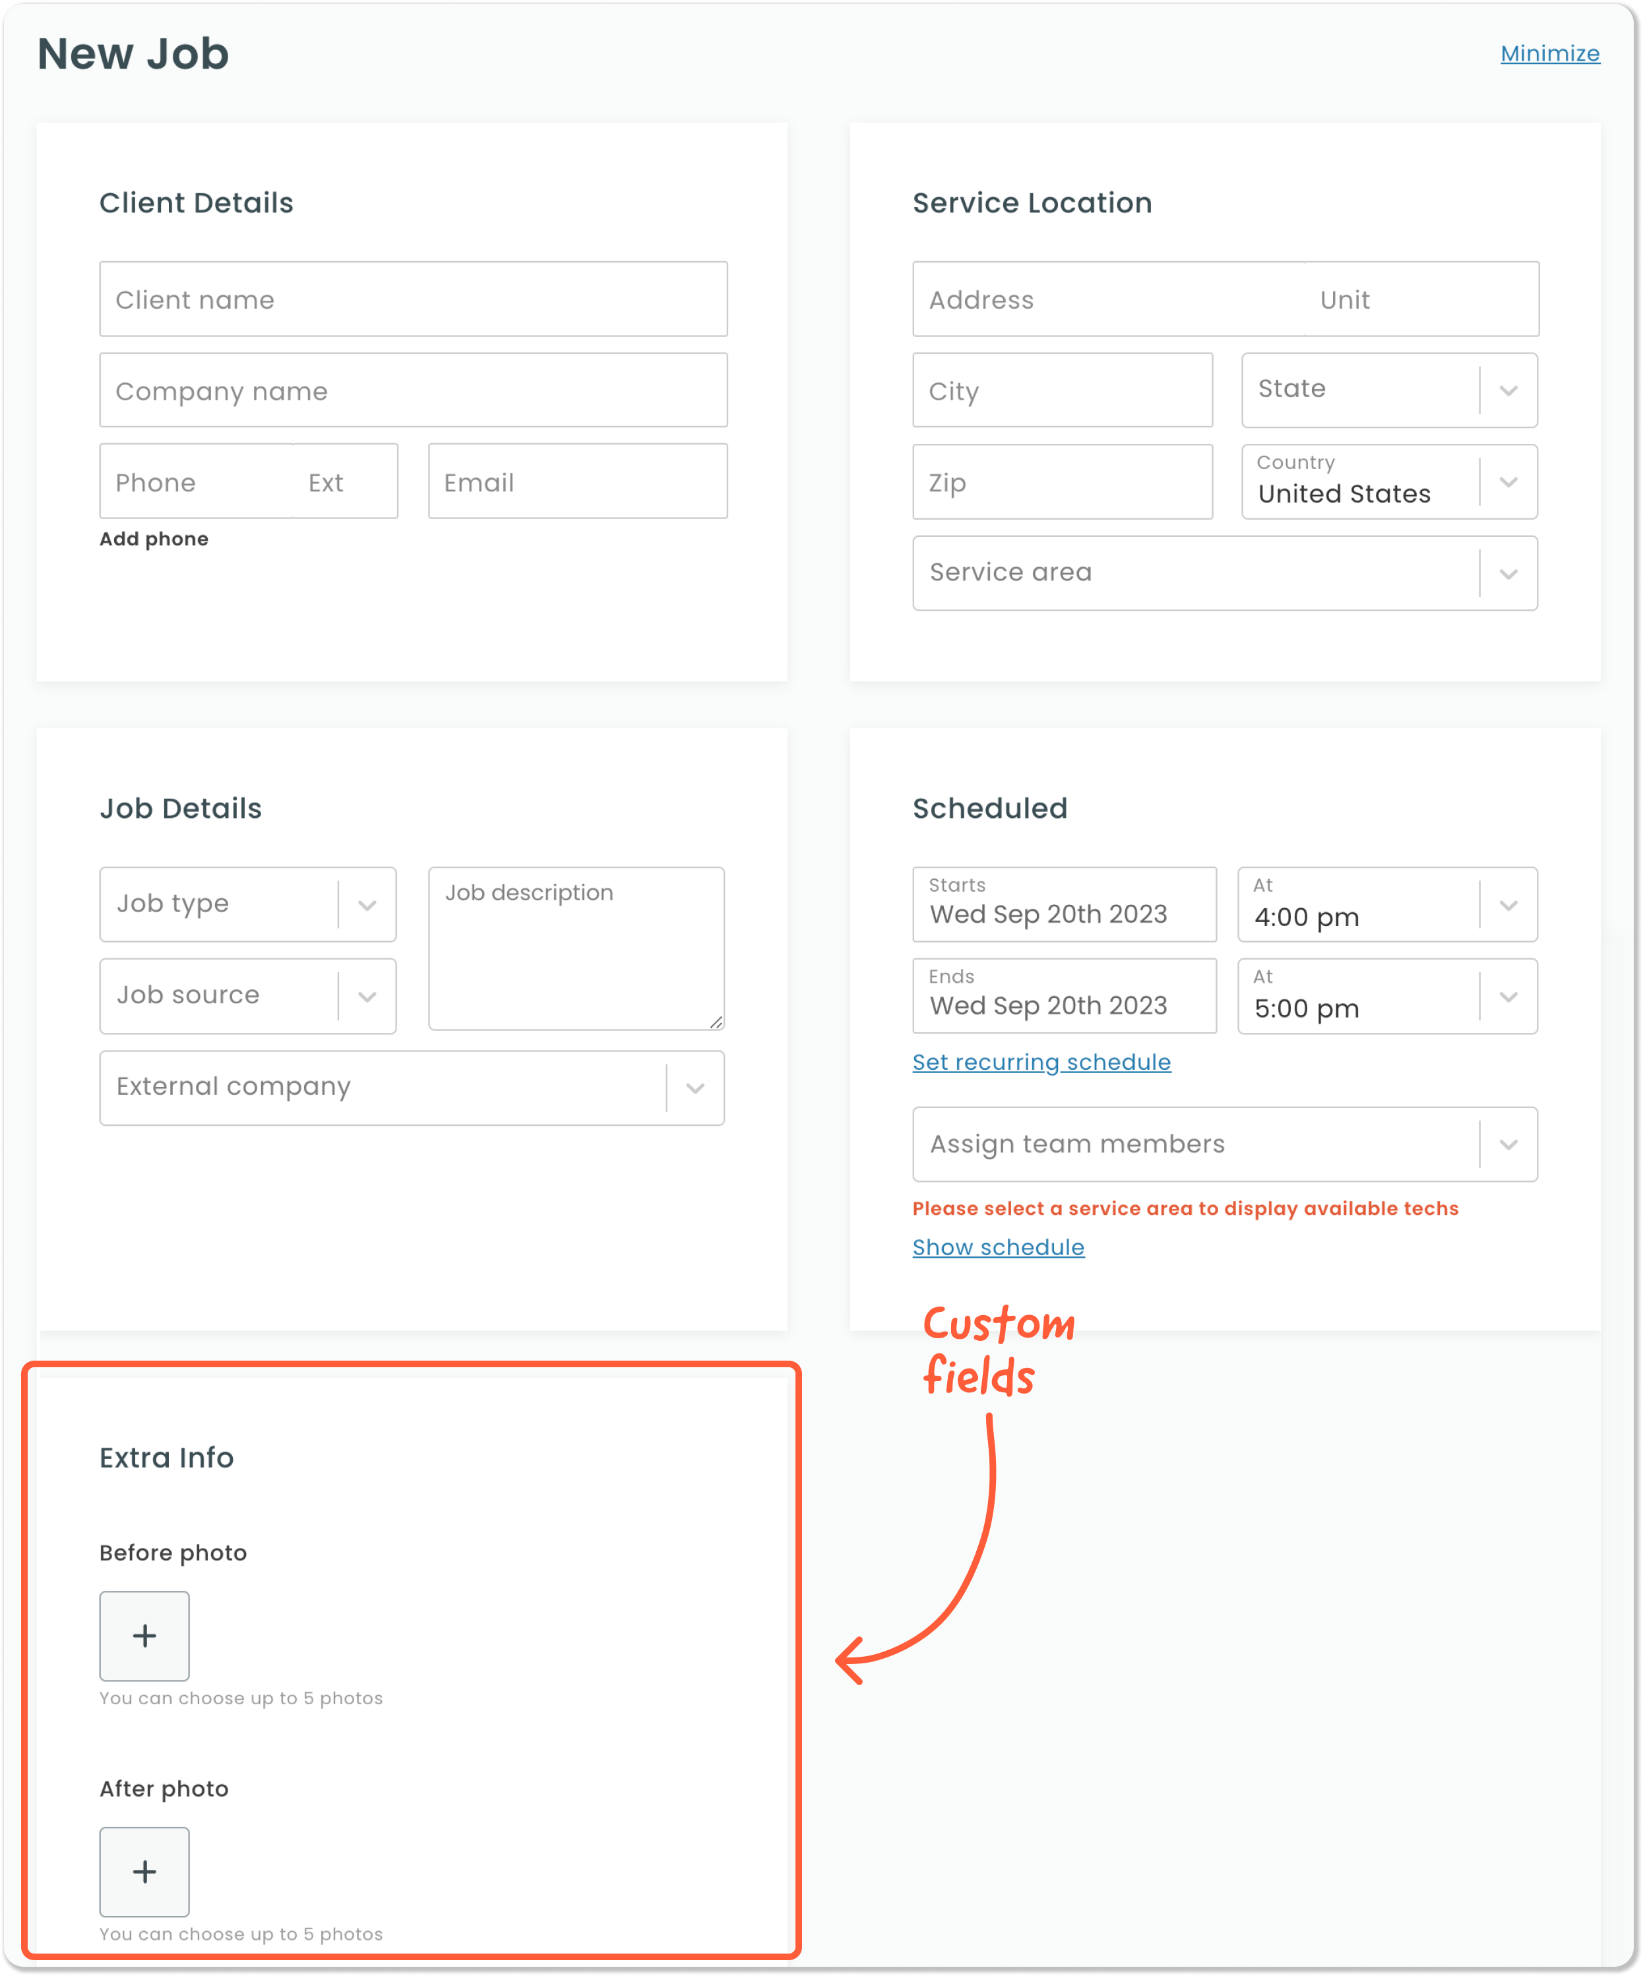Click Show schedule
This screenshot has width=1643, height=1976.
coord(997,1247)
